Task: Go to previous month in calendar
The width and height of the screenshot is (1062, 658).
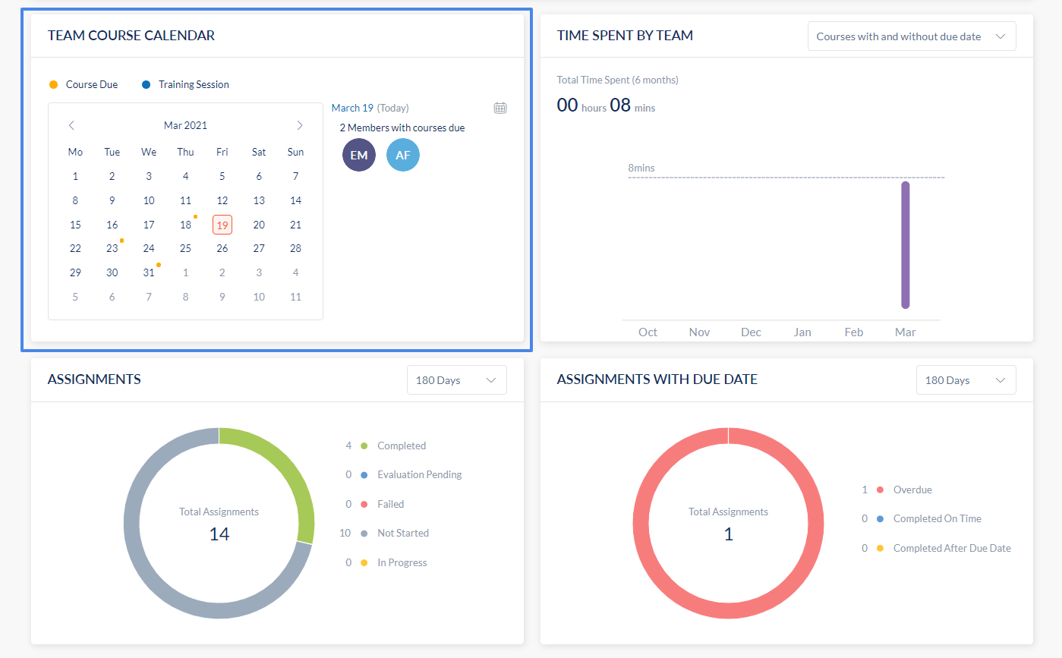Action: (x=71, y=125)
